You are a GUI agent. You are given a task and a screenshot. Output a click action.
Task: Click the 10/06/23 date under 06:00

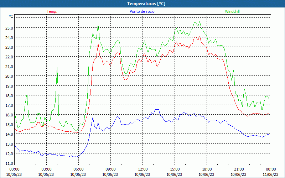(x=78, y=174)
